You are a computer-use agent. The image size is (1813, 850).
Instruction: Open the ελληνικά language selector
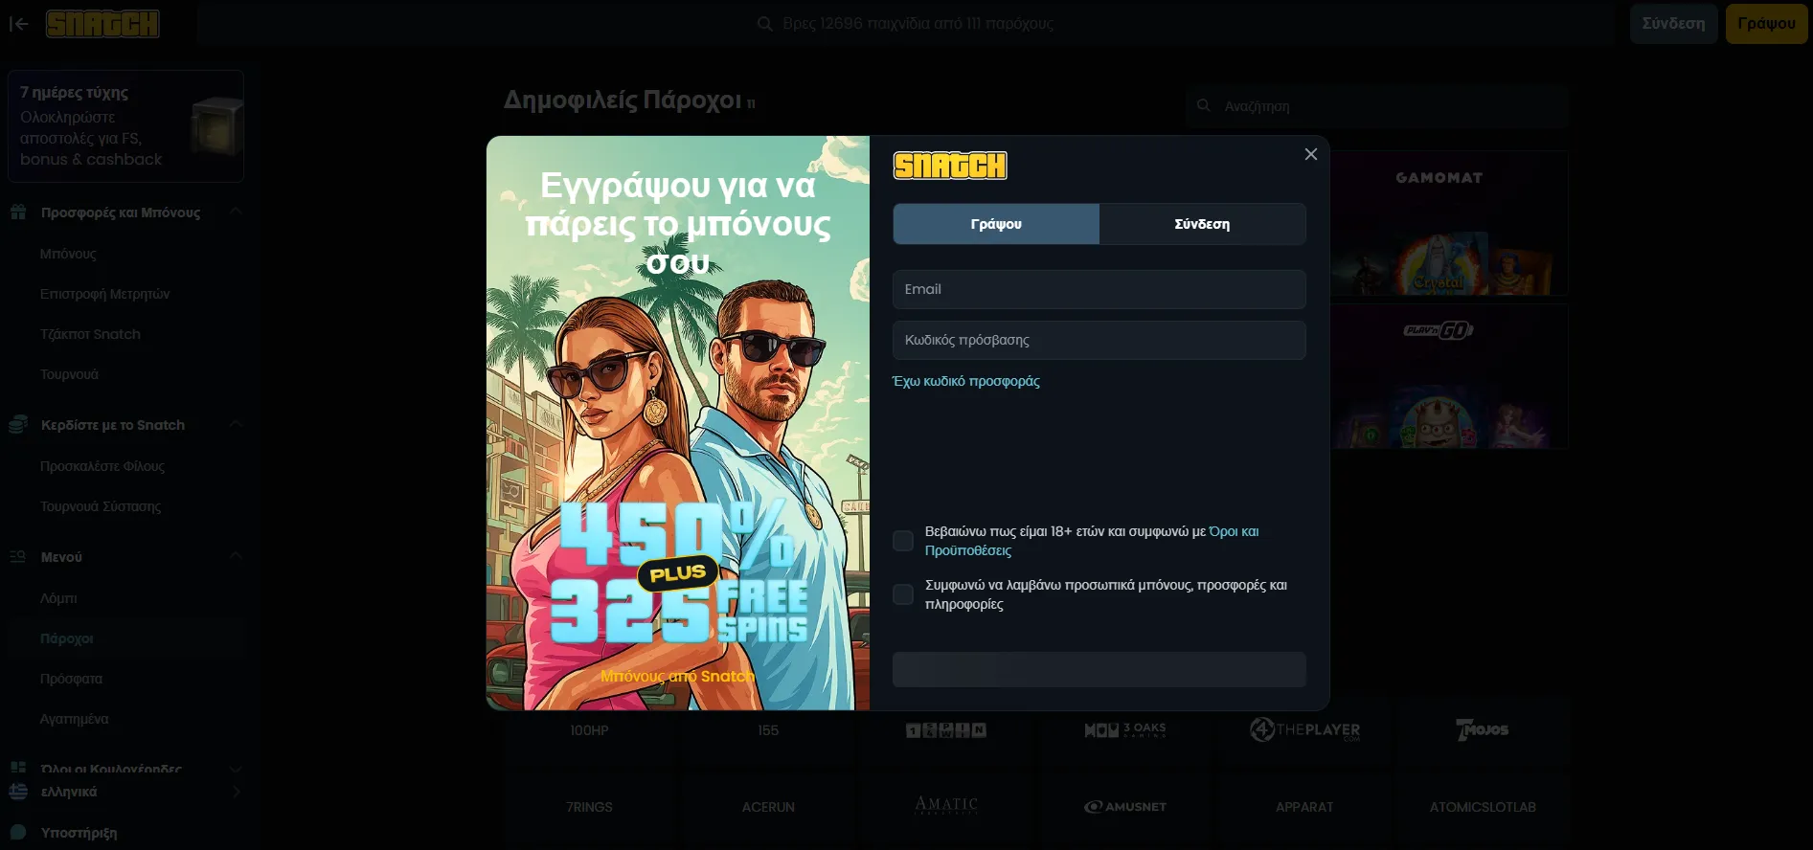pos(125,792)
